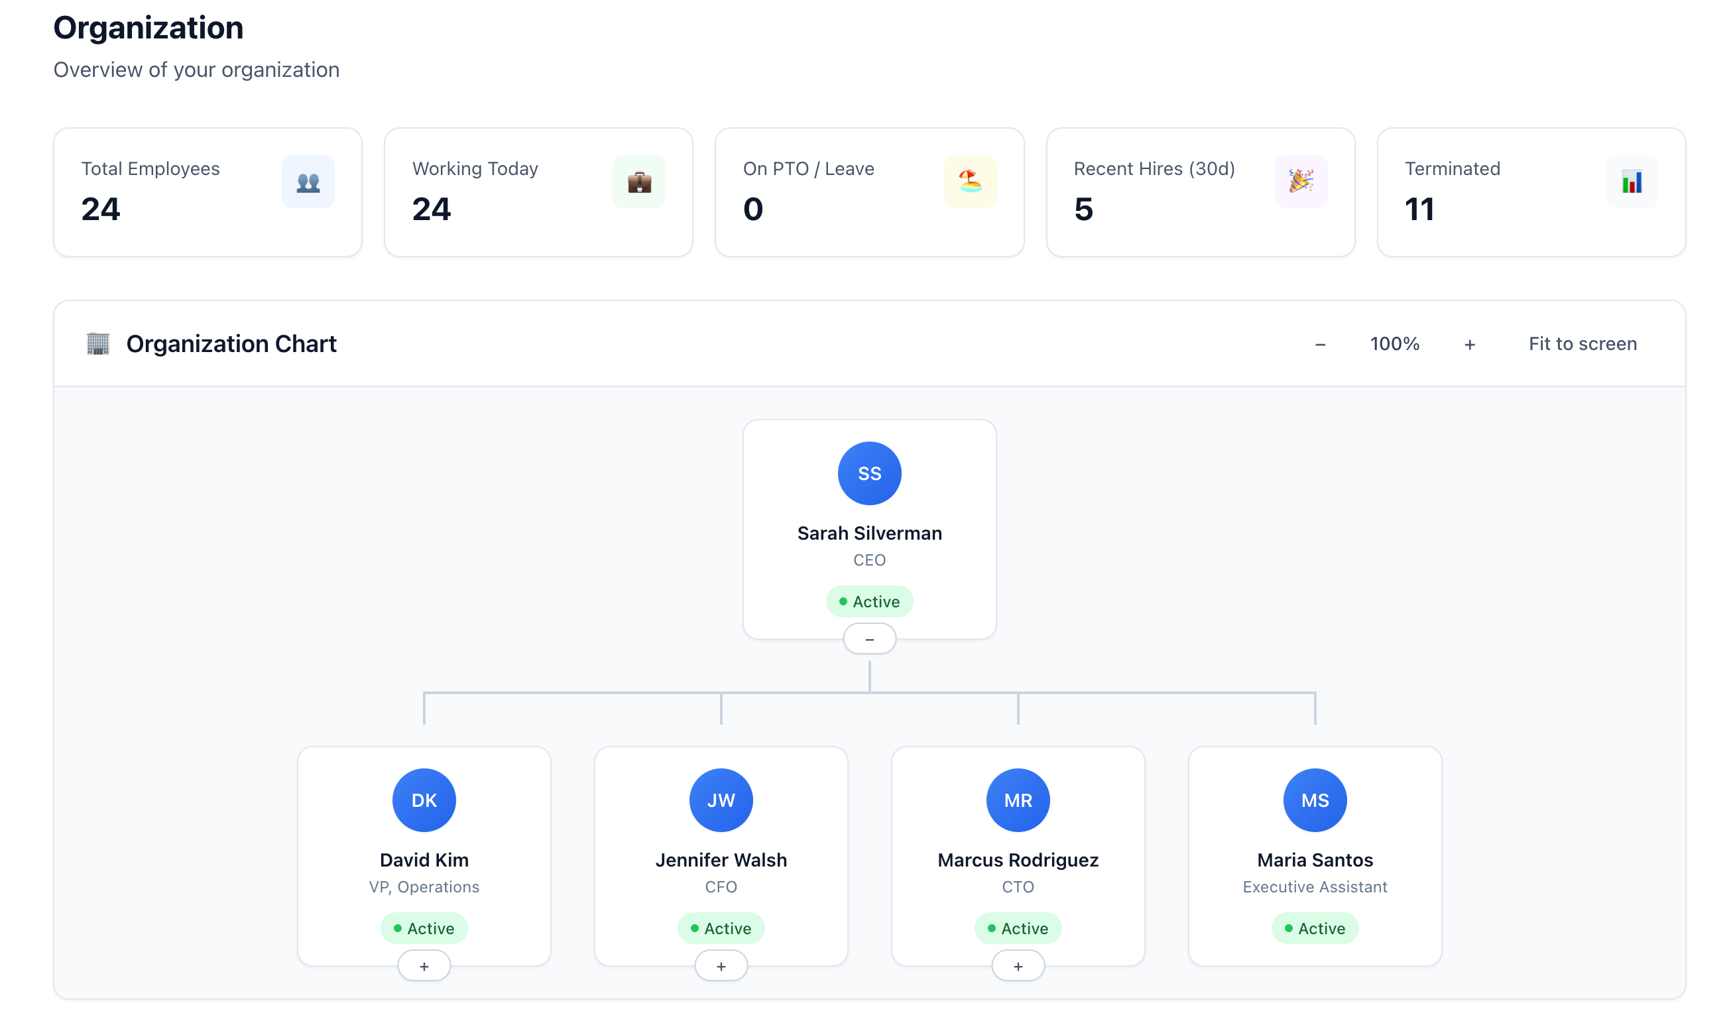Open Maria Santos employee card
The height and width of the screenshot is (1021, 1733).
(x=1314, y=860)
